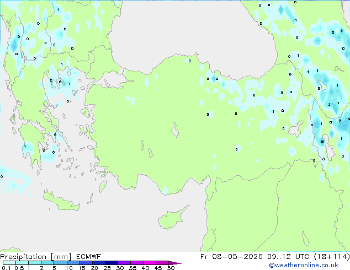Click the legend swatch between 0.1 and 0.5
The image size is (350, 270).
pyautogui.click(x=9, y=263)
